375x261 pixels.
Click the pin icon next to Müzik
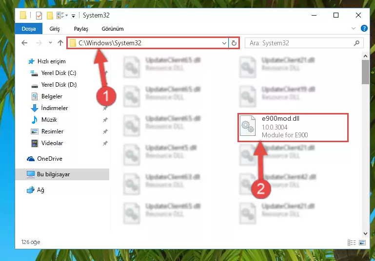(x=105, y=120)
